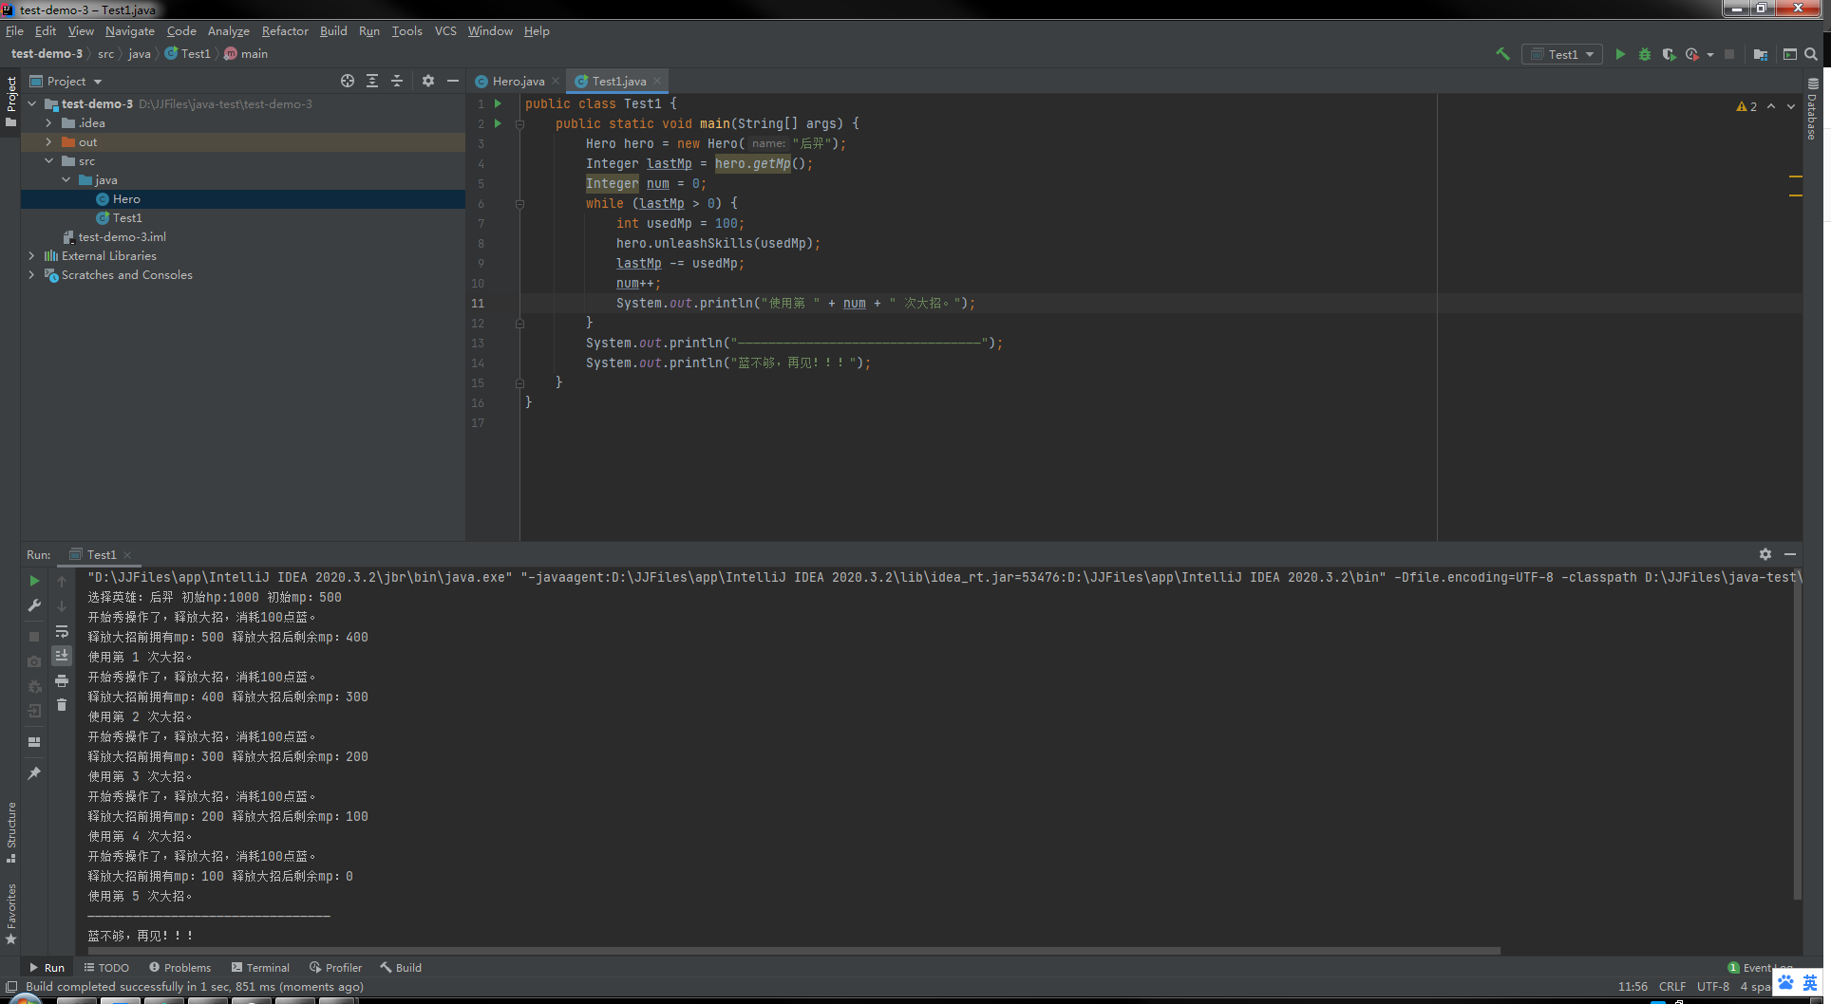Change UTF-8 file encoding in status bar
The image size is (1831, 1004).
(1713, 987)
